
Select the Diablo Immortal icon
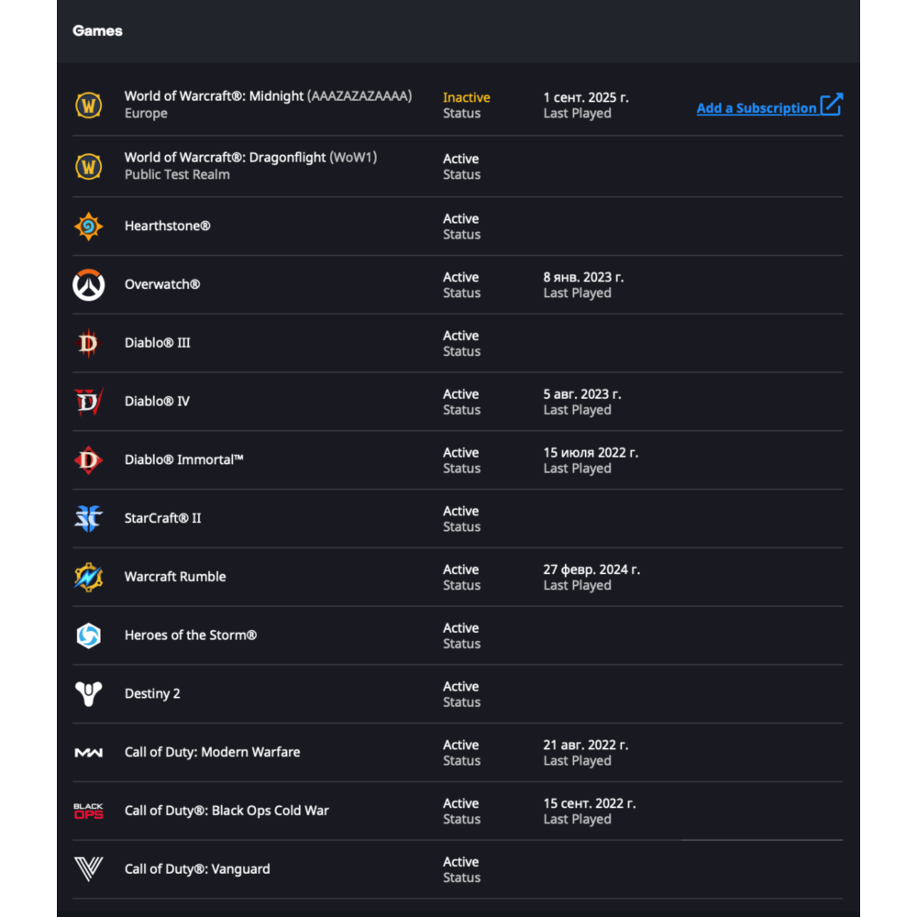pyautogui.click(x=89, y=460)
